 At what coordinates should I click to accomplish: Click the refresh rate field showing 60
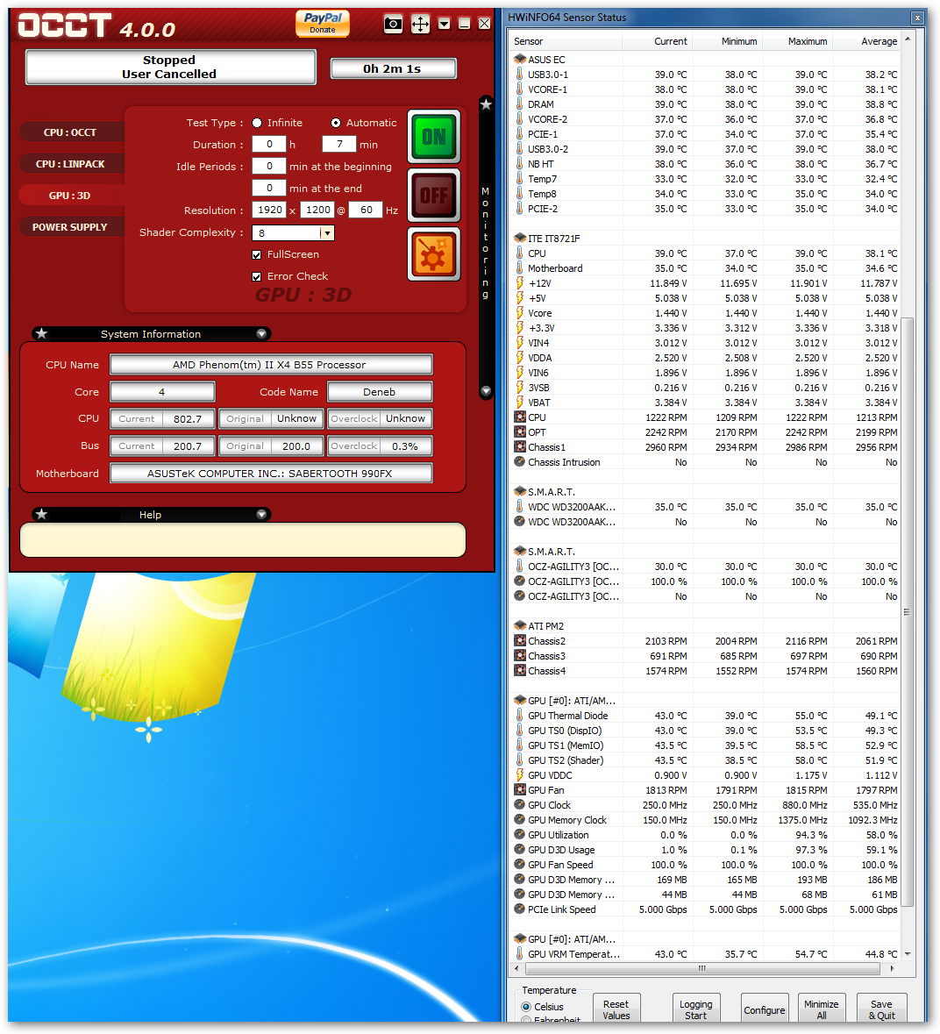[366, 210]
